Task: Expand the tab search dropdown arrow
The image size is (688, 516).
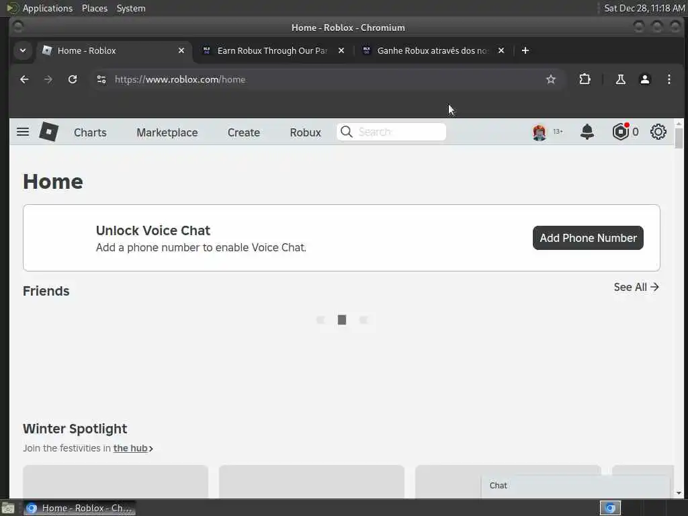Action: [x=23, y=50]
